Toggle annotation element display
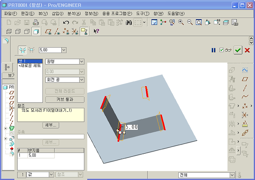 click(84, 31)
